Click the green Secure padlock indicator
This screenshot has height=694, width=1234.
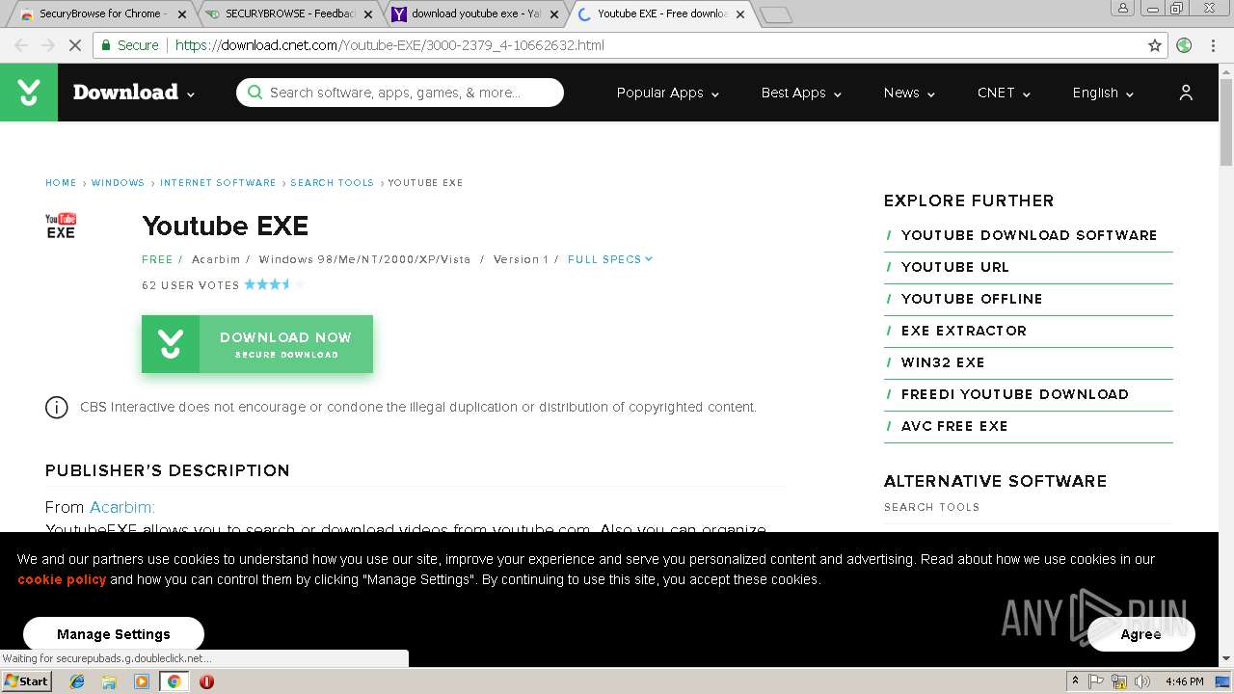[x=130, y=45]
